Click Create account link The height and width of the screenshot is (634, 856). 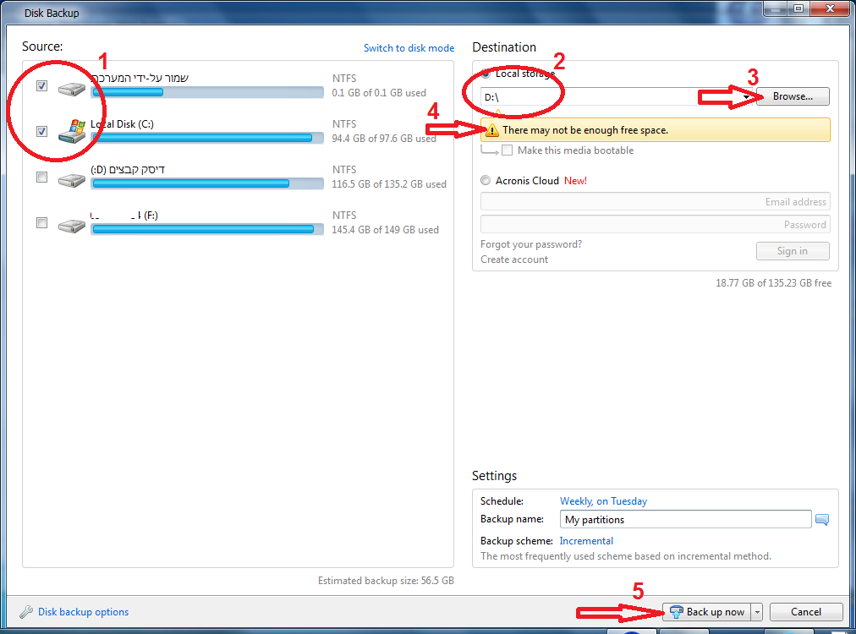pos(514,260)
